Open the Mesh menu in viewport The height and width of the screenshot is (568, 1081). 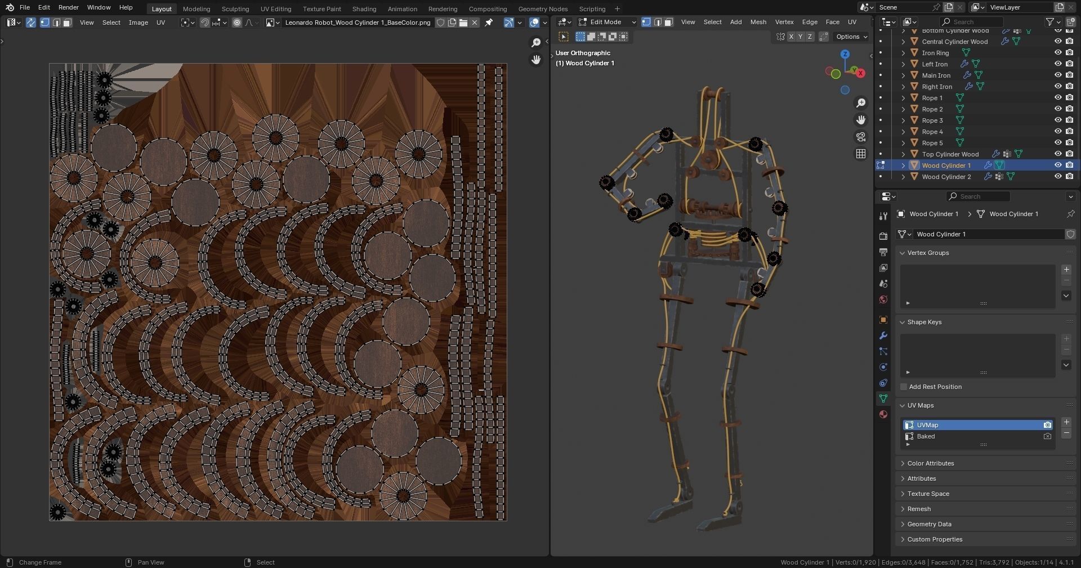point(758,22)
